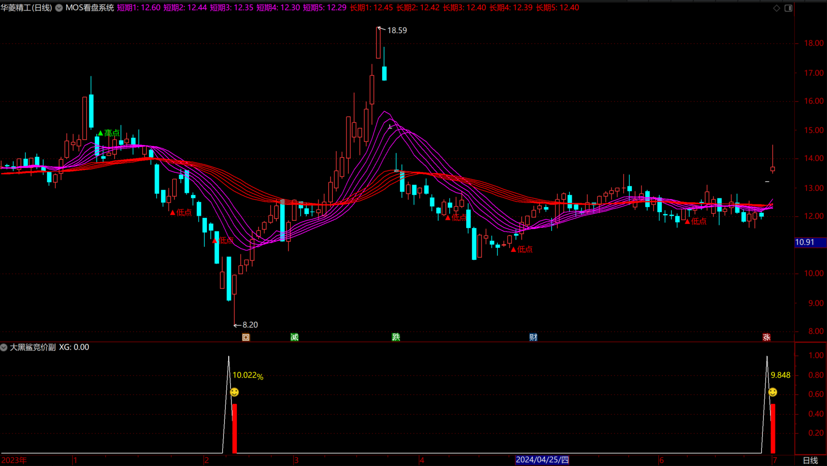Click the smiley icon near 9.848

click(772, 392)
